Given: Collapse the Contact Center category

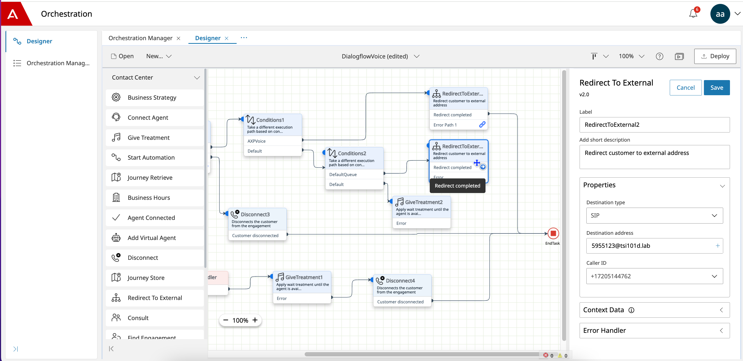Looking at the screenshot, I should pos(197,78).
